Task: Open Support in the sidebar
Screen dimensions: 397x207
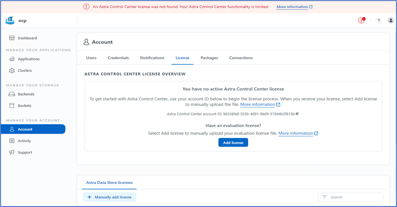Action: coord(25,152)
